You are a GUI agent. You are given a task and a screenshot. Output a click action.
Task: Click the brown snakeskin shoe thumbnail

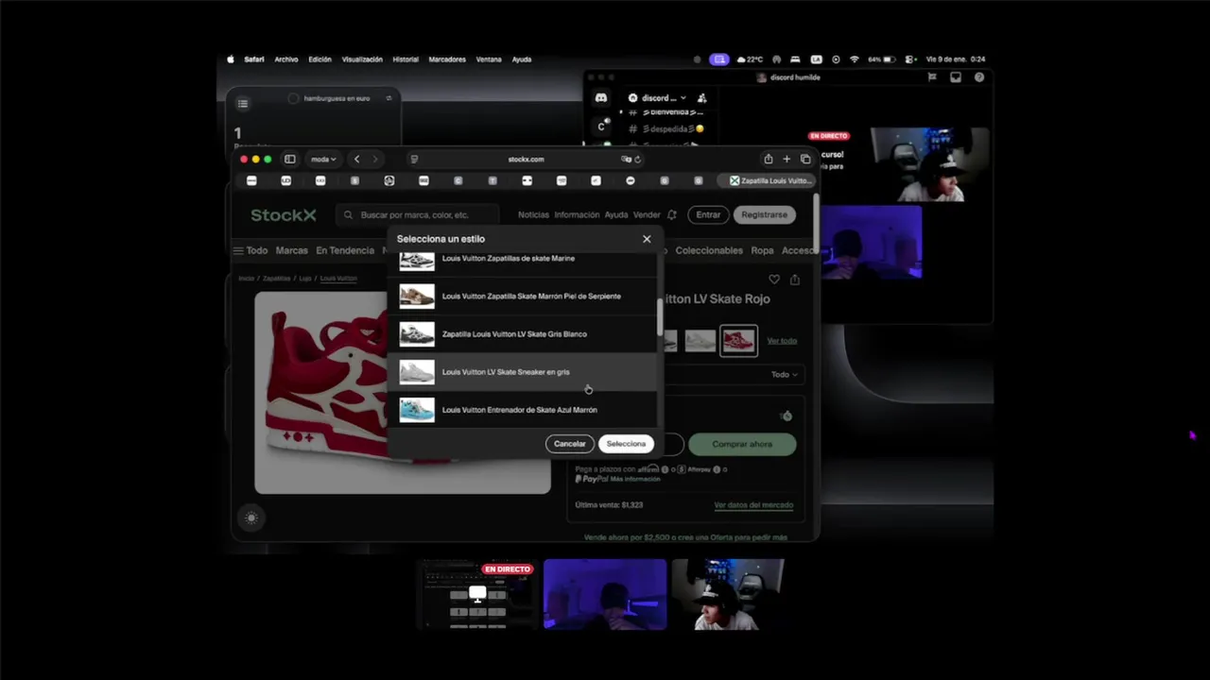(x=417, y=297)
